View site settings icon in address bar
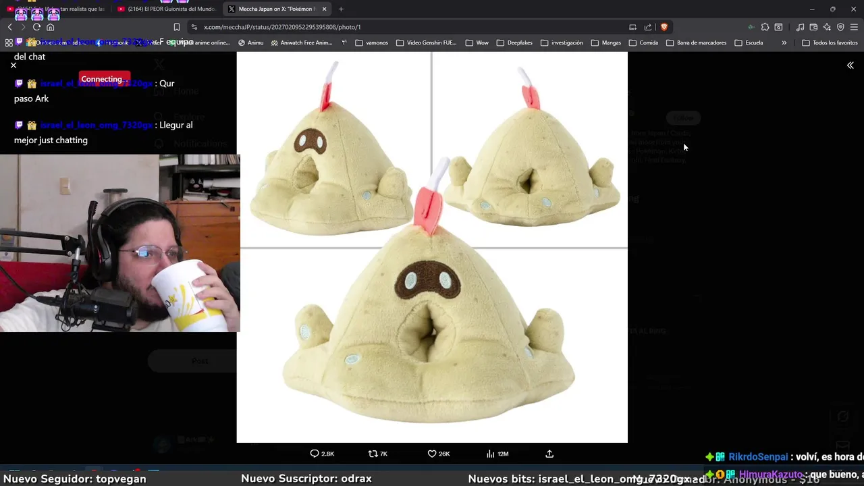Image resolution: width=864 pixels, height=486 pixels. [194, 27]
